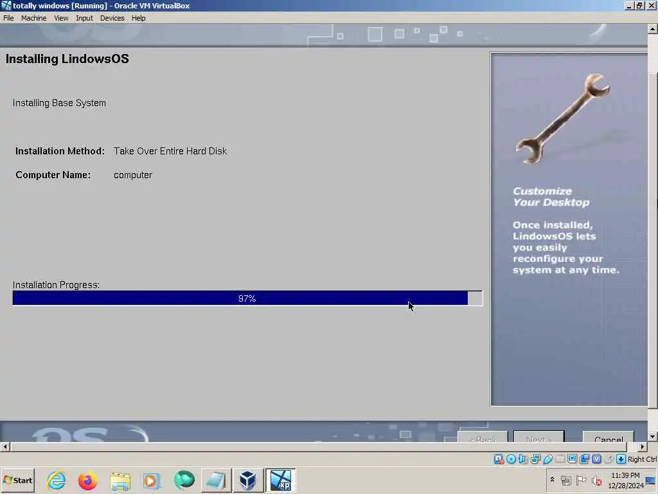The width and height of the screenshot is (658, 494).
Task: Click the CPU virtualization V status icon
Action: [596, 459]
